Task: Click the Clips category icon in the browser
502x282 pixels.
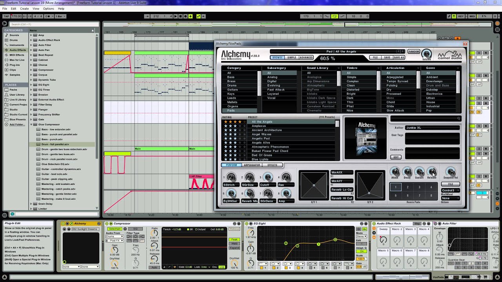Action: coord(6,70)
